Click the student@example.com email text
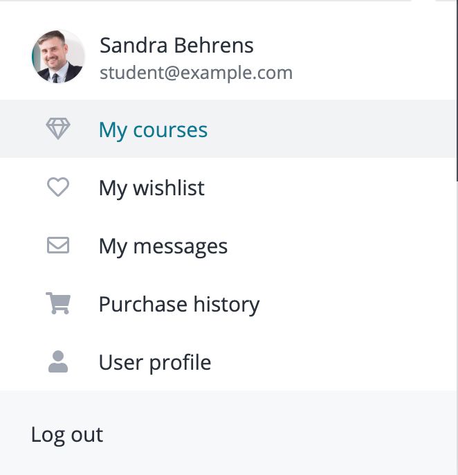The image size is (458, 475). tap(196, 73)
